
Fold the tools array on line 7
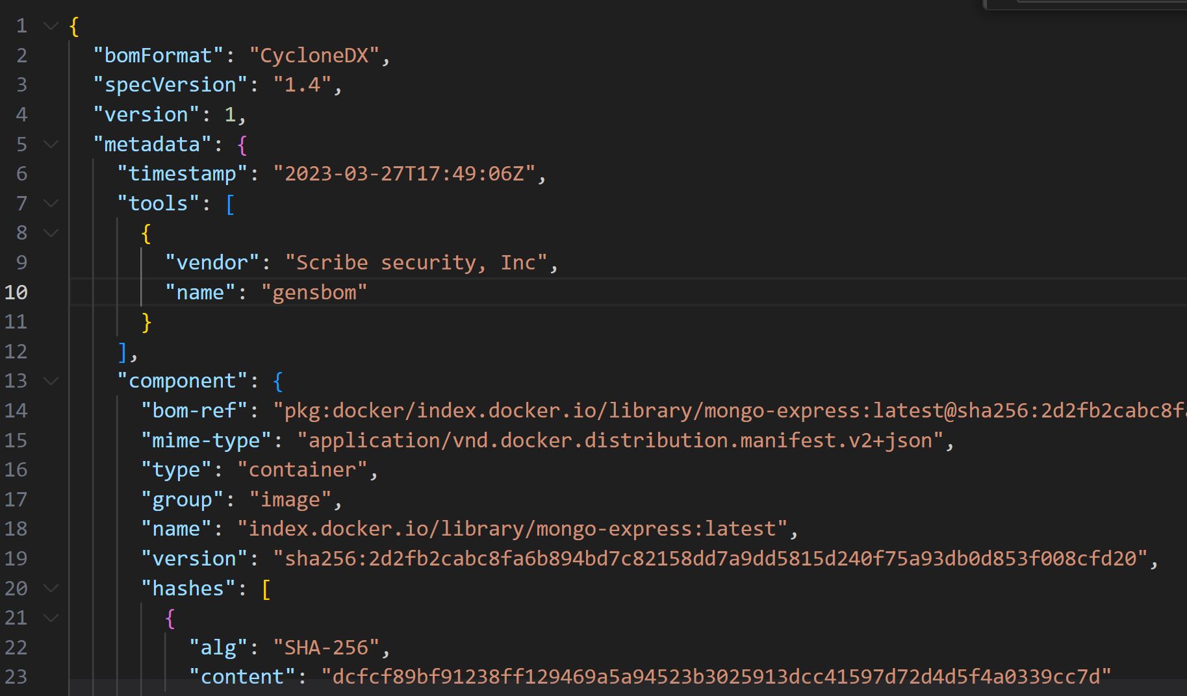pos(51,203)
